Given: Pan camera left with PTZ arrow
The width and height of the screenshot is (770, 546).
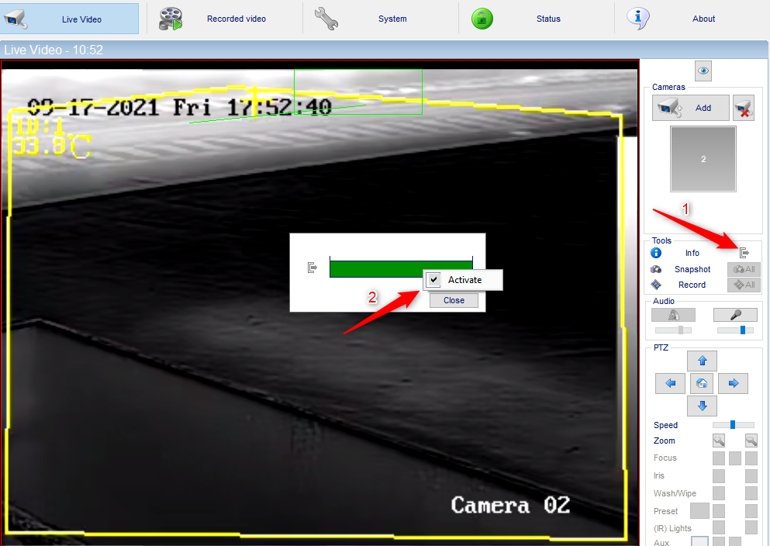Looking at the screenshot, I should pos(670,383).
